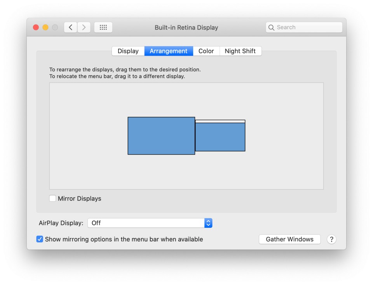
Task: Click the AirPlay dropdown blue arrows
Action: point(208,223)
